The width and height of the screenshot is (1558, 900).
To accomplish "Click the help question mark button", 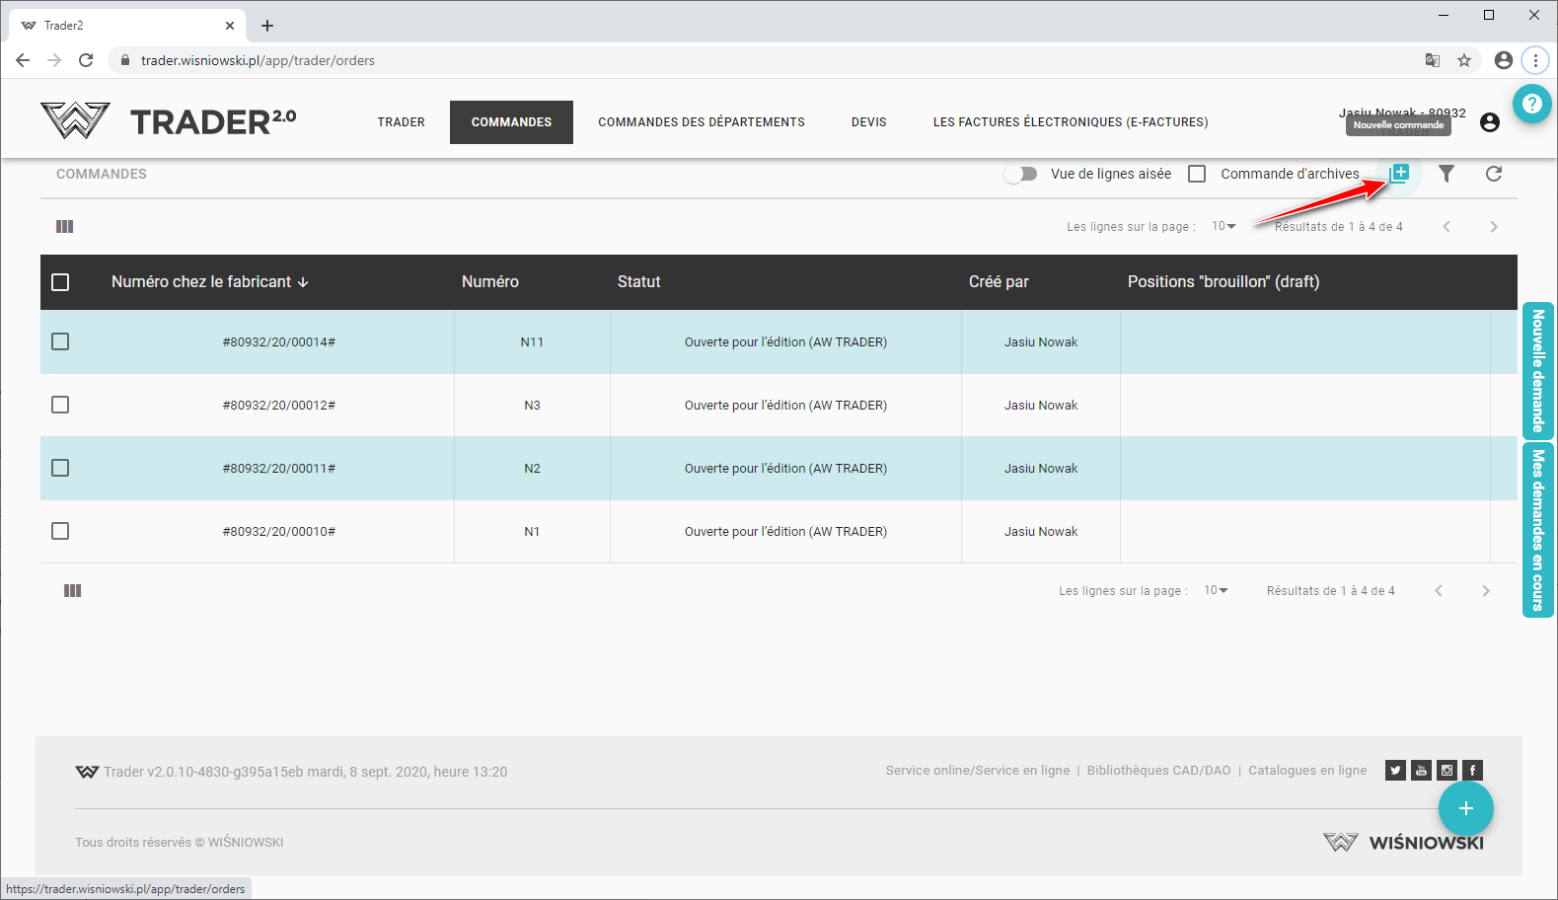I will 1531,104.
